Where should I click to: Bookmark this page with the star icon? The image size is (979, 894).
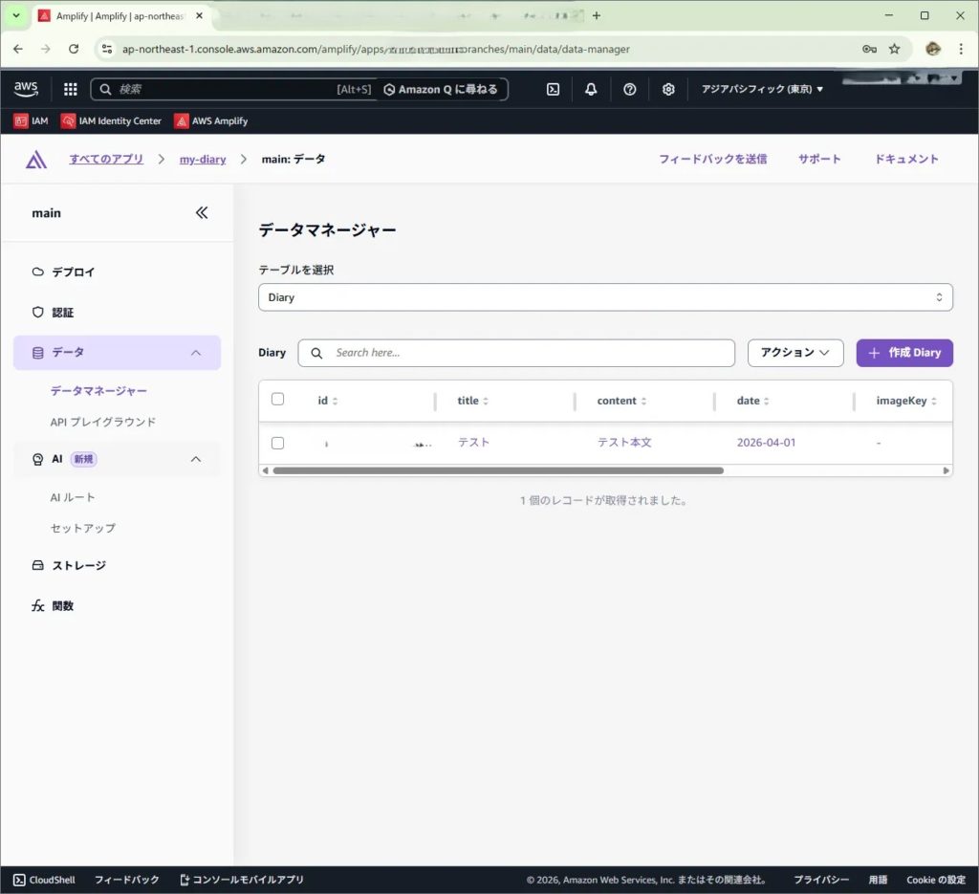[895, 49]
